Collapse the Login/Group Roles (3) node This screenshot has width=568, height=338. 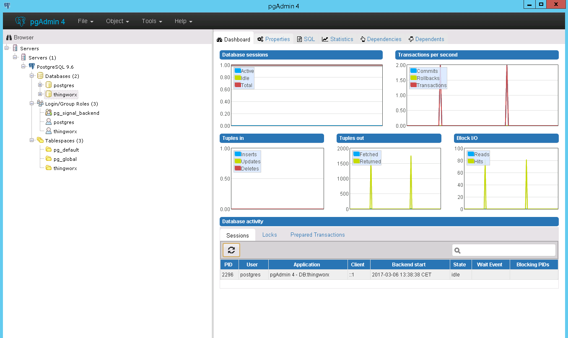pyautogui.click(x=32, y=103)
